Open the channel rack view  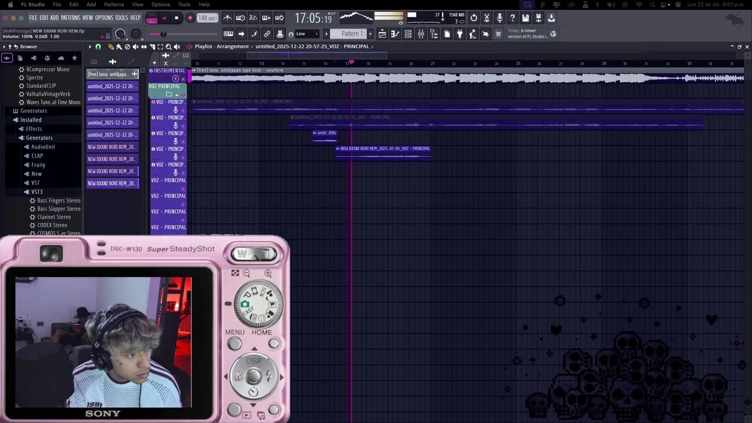[x=408, y=34]
